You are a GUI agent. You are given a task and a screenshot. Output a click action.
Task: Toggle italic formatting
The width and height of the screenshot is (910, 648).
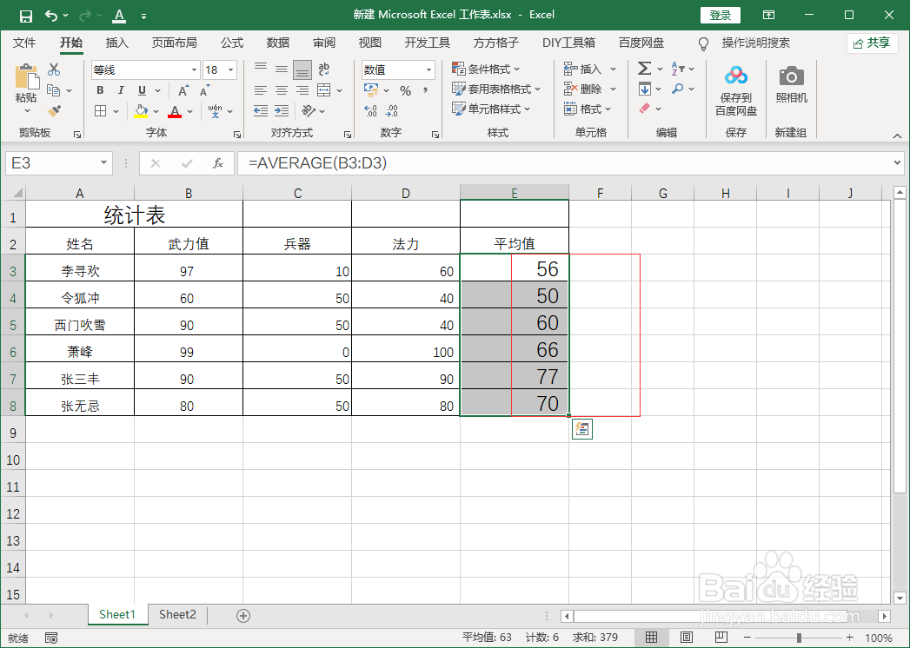point(121,90)
